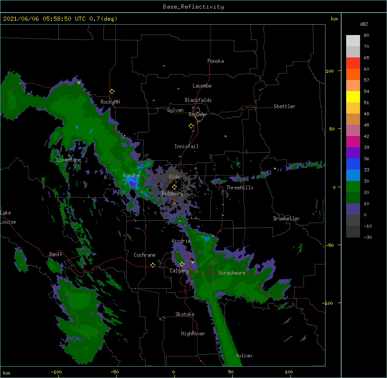
Task: Click the -100 tick on bottom axis
Action: coord(56,372)
